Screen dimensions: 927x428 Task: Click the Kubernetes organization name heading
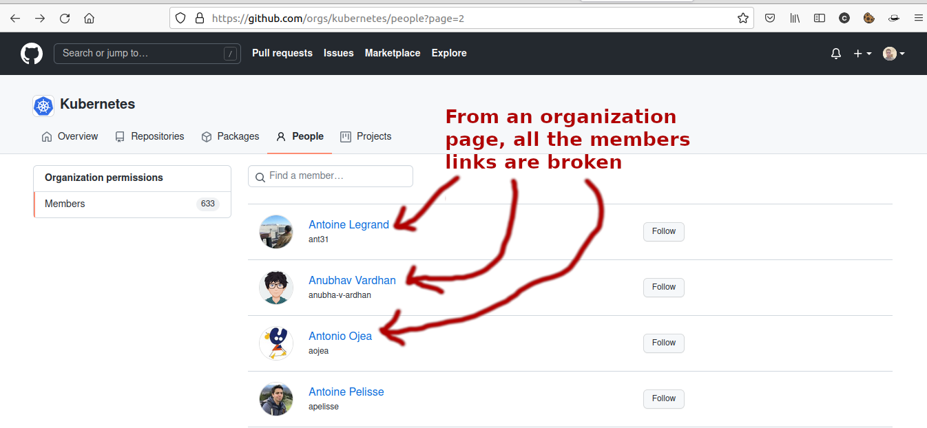click(x=98, y=104)
